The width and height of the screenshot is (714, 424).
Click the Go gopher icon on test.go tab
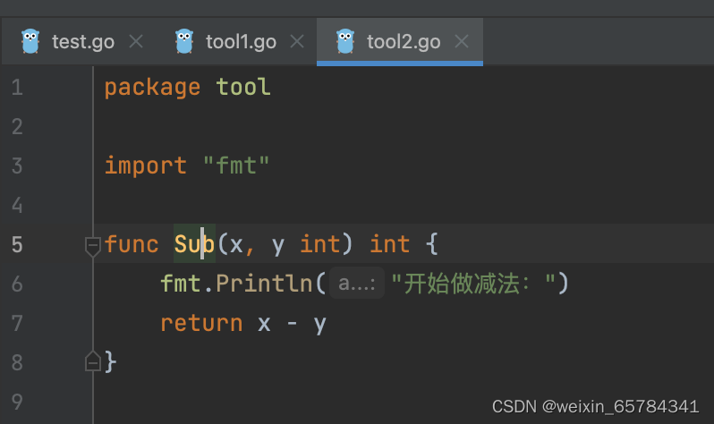click(x=31, y=41)
